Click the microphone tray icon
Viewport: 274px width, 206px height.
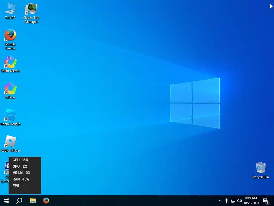click(226, 201)
